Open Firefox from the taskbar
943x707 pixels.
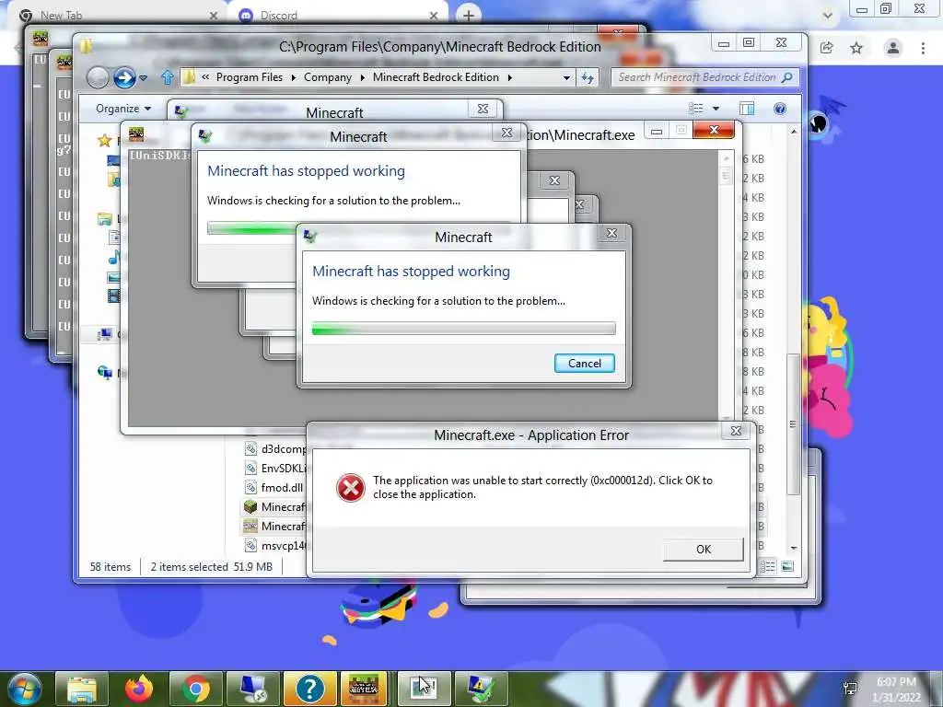[138, 689]
